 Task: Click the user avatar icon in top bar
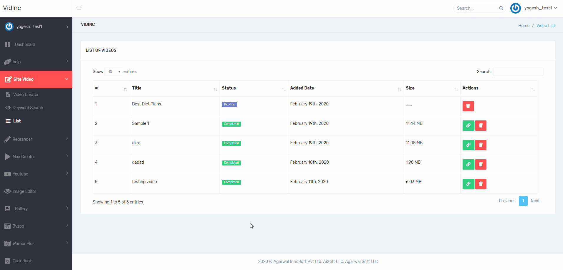point(516,8)
